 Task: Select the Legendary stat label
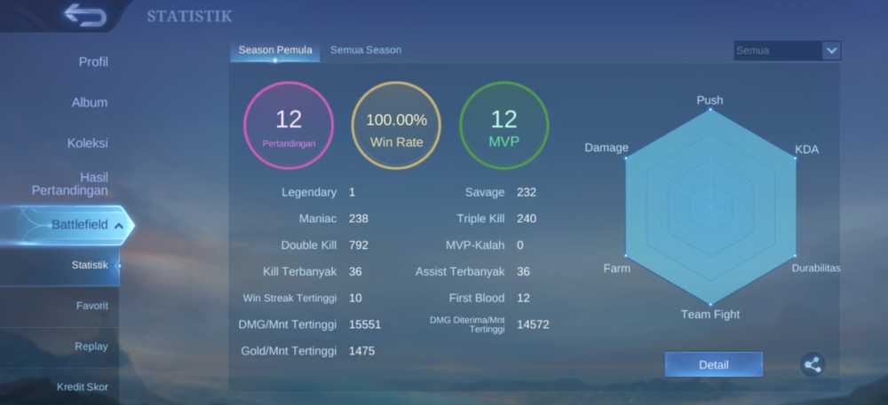click(309, 192)
